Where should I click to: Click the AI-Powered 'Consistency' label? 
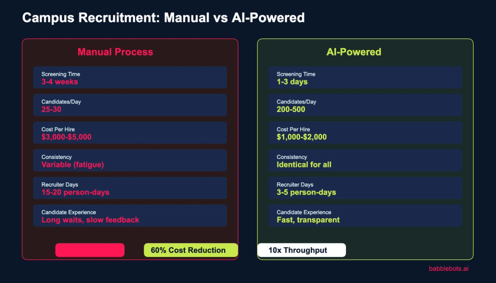pos(292,157)
